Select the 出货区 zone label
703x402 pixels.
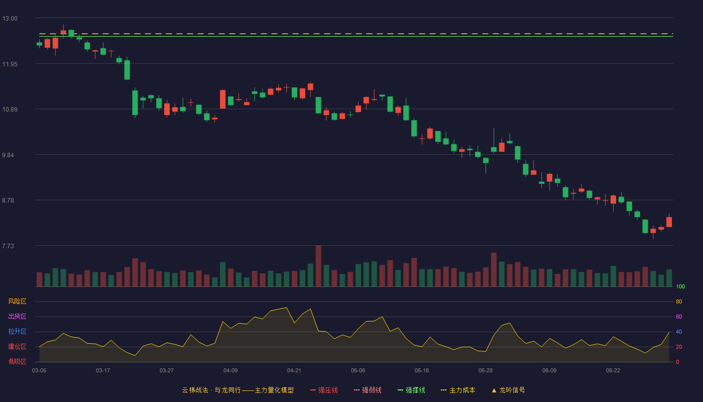[x=17, y=317]
